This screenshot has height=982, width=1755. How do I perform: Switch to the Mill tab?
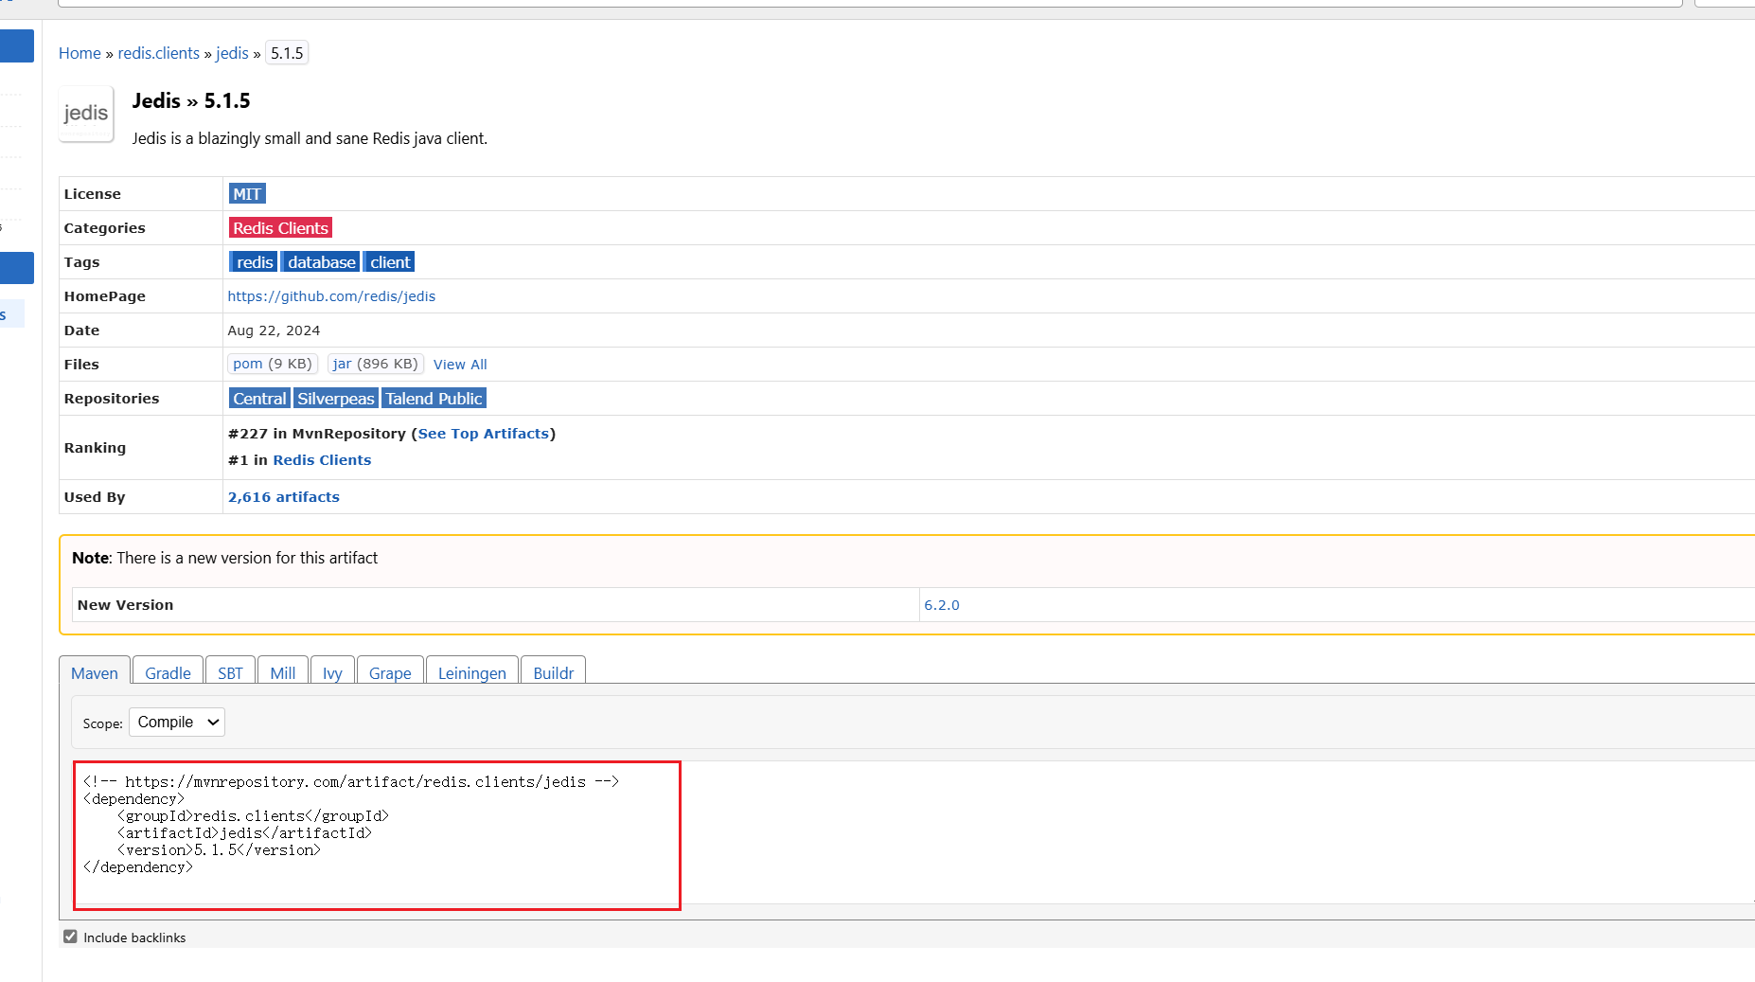point(282,671)
